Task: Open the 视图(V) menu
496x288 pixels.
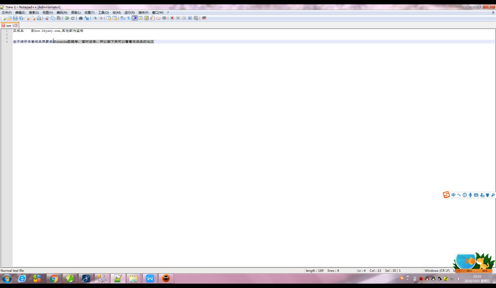Action: point(48,13)
